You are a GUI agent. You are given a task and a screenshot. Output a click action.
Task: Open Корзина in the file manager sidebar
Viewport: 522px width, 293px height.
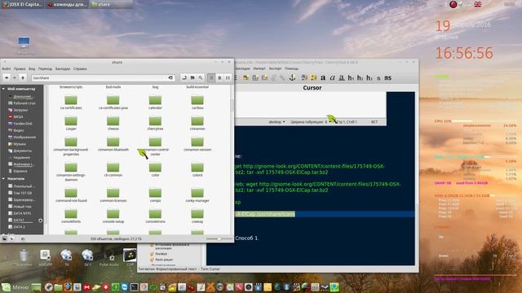coord(18,171)
